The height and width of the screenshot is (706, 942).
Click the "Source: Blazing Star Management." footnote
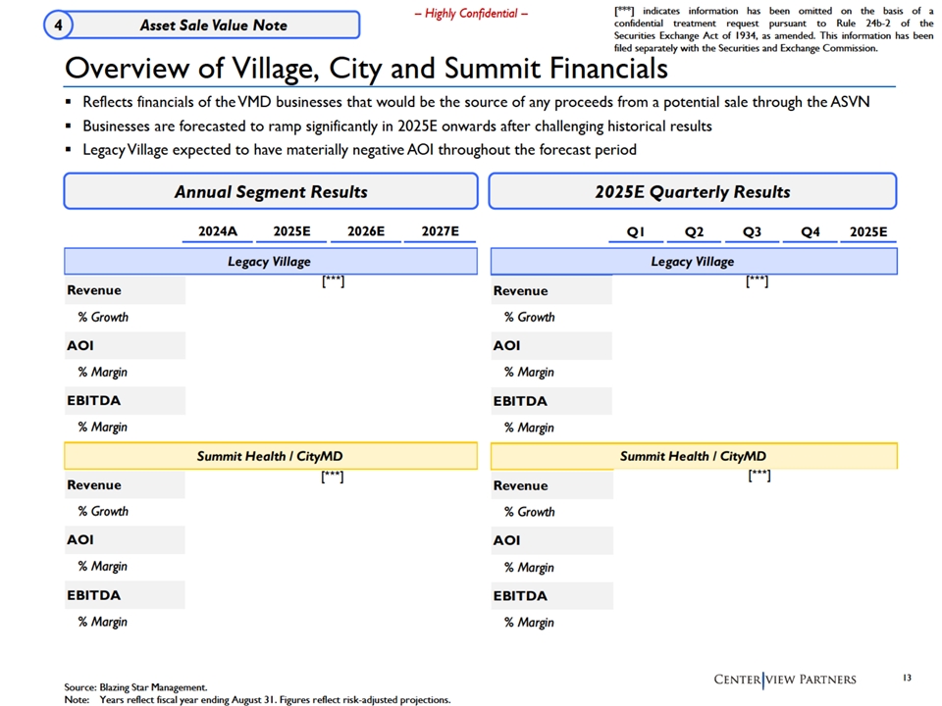pyautogui.click(x=135, y=687)
